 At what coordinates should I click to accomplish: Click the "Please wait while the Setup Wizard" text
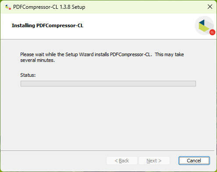pyautogui.click(x=57, y=54)
